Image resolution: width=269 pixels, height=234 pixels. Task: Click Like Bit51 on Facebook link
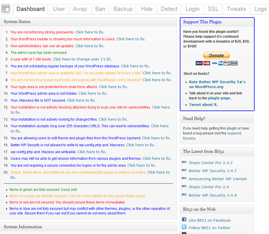point(210,220)
